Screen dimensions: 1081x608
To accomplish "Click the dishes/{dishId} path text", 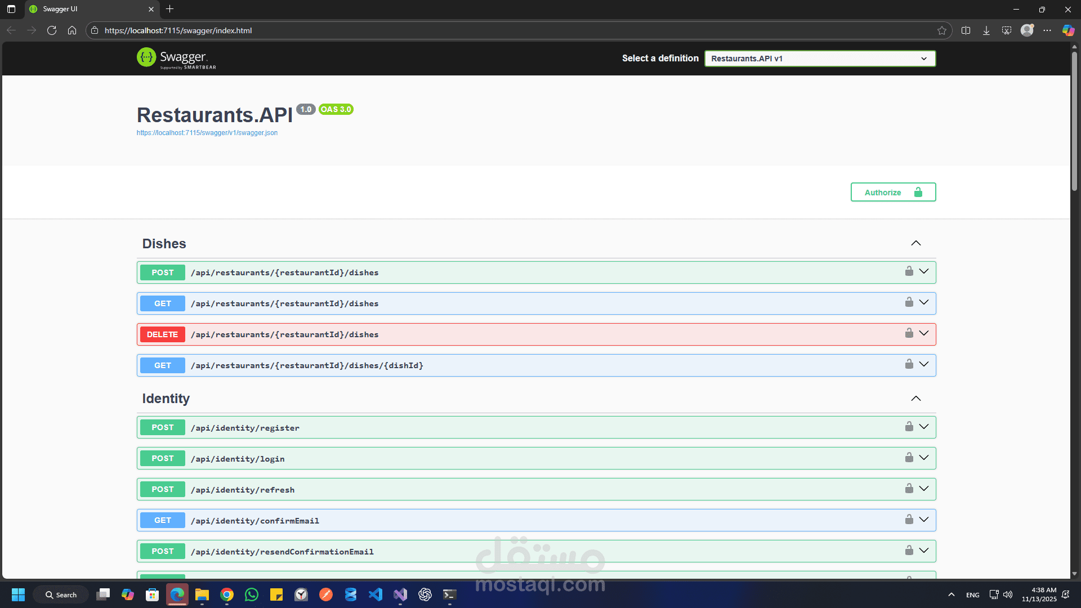I will click(x=307, y=365).
